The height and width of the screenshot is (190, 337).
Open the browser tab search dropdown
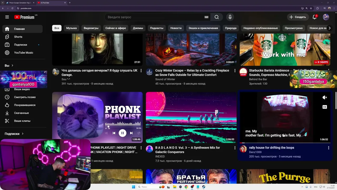tap(2, 3)
